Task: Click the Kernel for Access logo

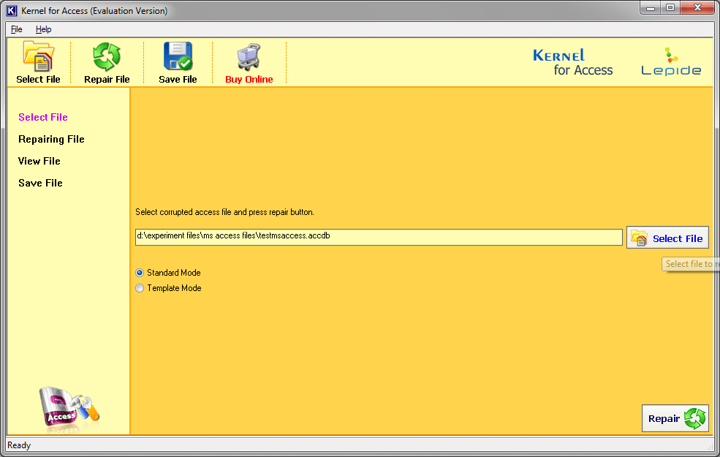Action: point(572,62)
